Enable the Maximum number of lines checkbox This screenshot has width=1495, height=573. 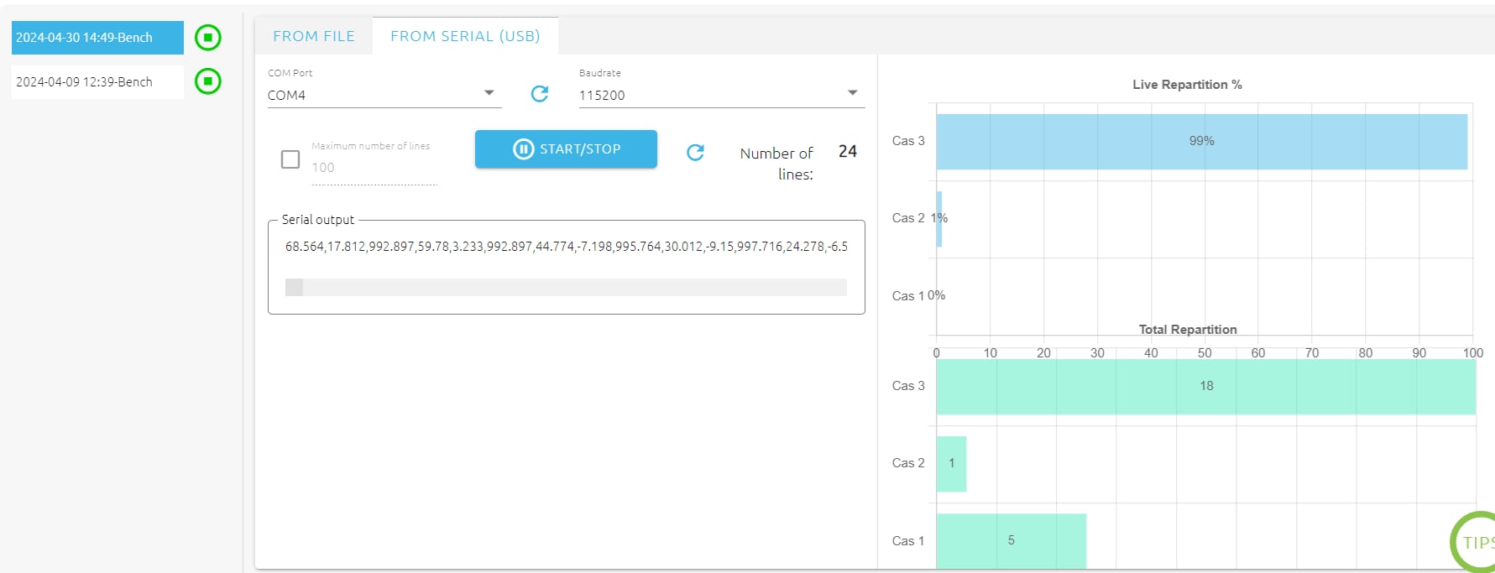click(290, 159)
